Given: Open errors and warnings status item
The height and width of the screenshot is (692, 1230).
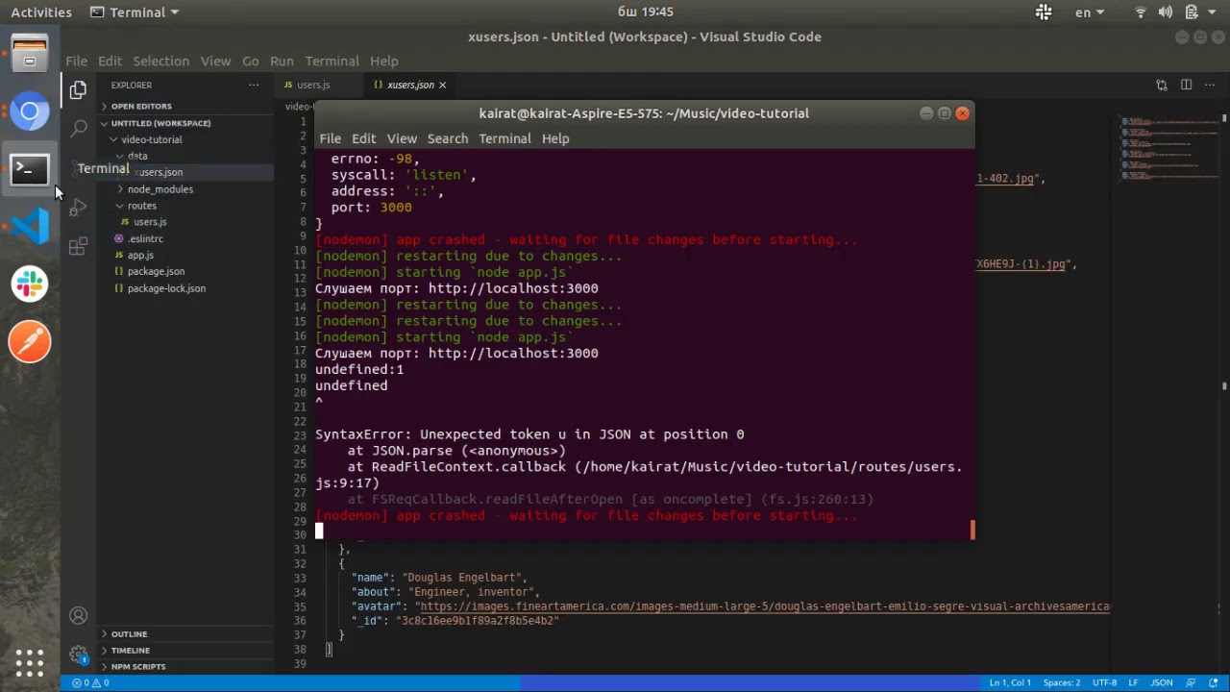Looking at the screenshot, I should click(89, 682).
